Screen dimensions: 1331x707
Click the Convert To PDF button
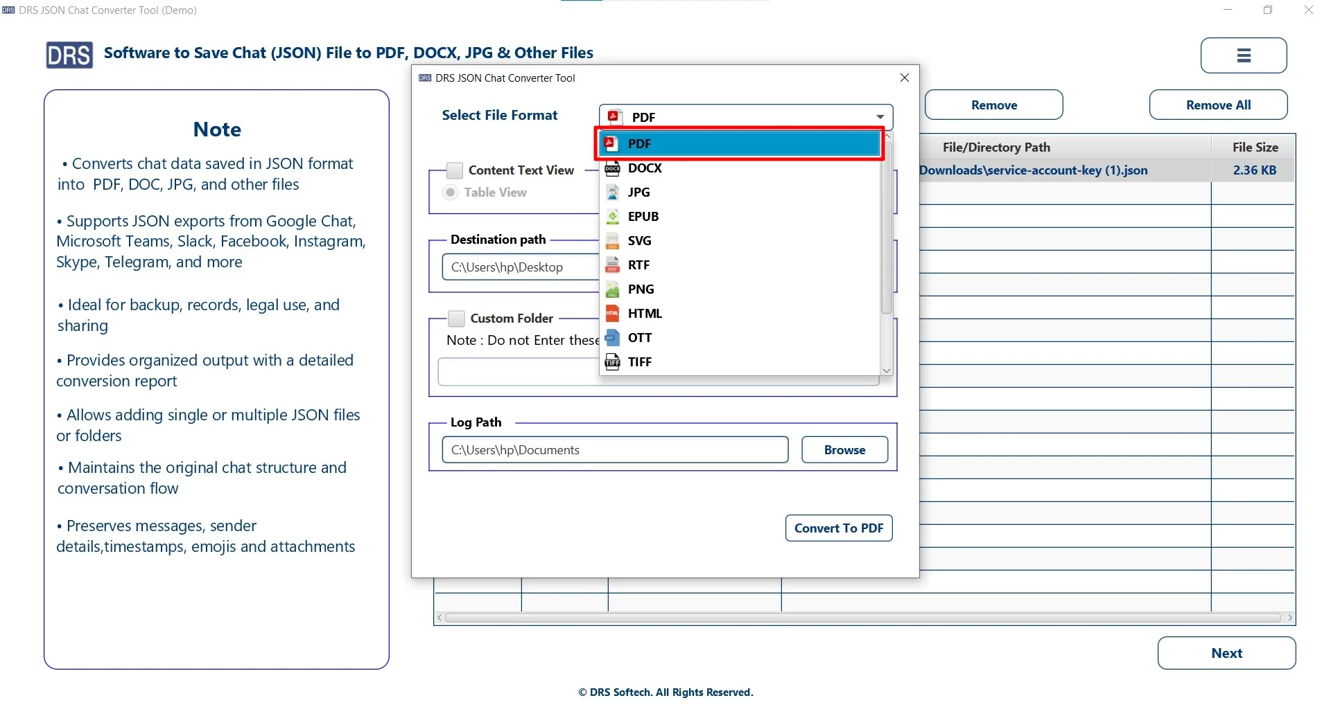pyautogui.click(x=839, y=528)
